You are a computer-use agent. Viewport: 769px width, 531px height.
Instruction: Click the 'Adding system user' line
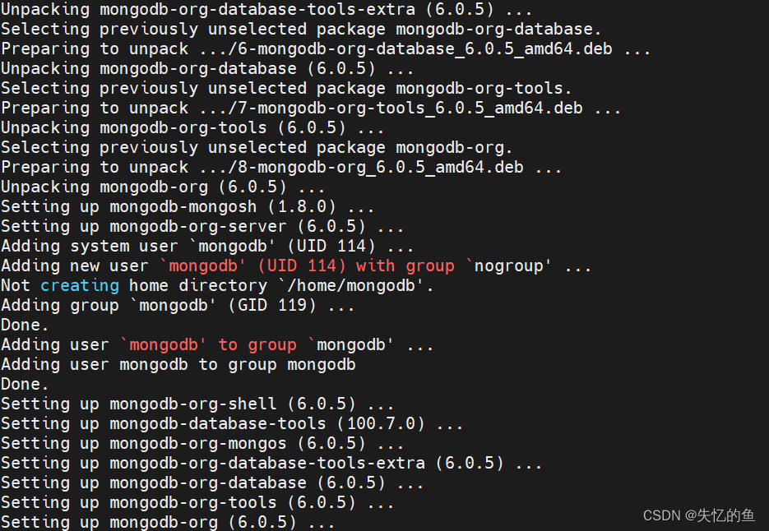click(207, 246)
